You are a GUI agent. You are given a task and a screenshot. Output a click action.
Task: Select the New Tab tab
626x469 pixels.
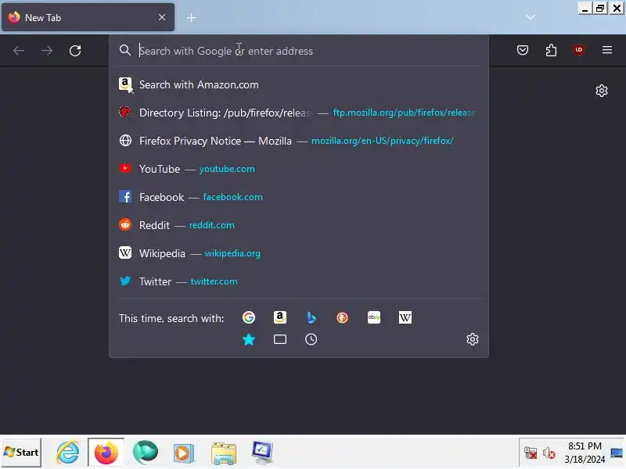click(88, 17)
